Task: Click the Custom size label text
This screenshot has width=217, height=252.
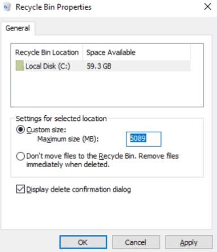Action: click(x=46, y=130)
